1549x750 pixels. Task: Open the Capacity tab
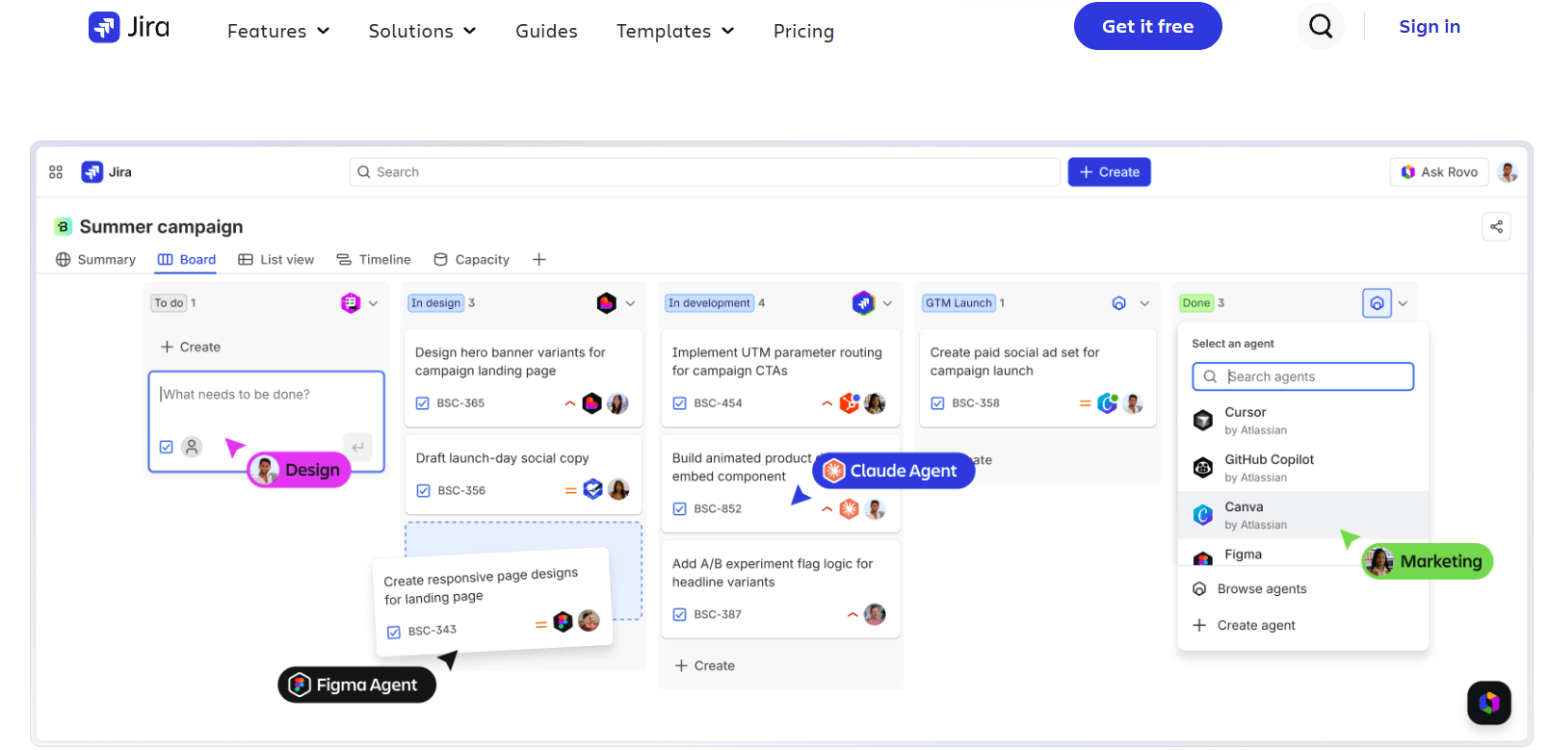coord(471,260)
